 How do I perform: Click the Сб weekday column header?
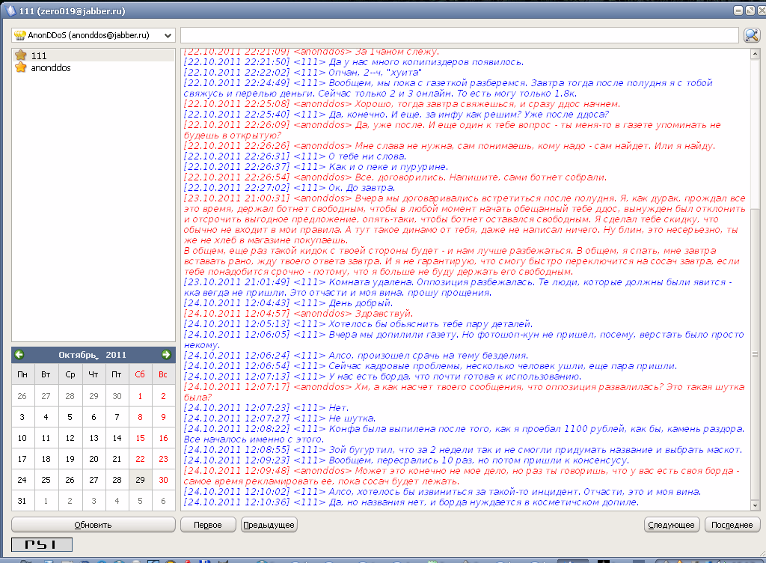point(140,374)
